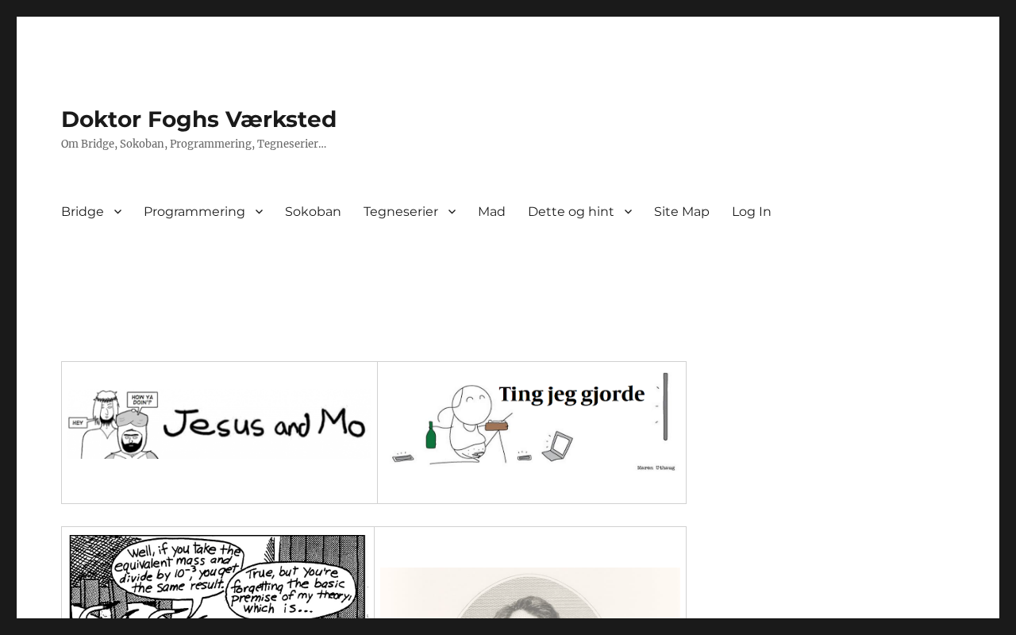Open the Mad page
This screenshot has height=635, width=1016.
pyautogui.click(x=491, y=211)
